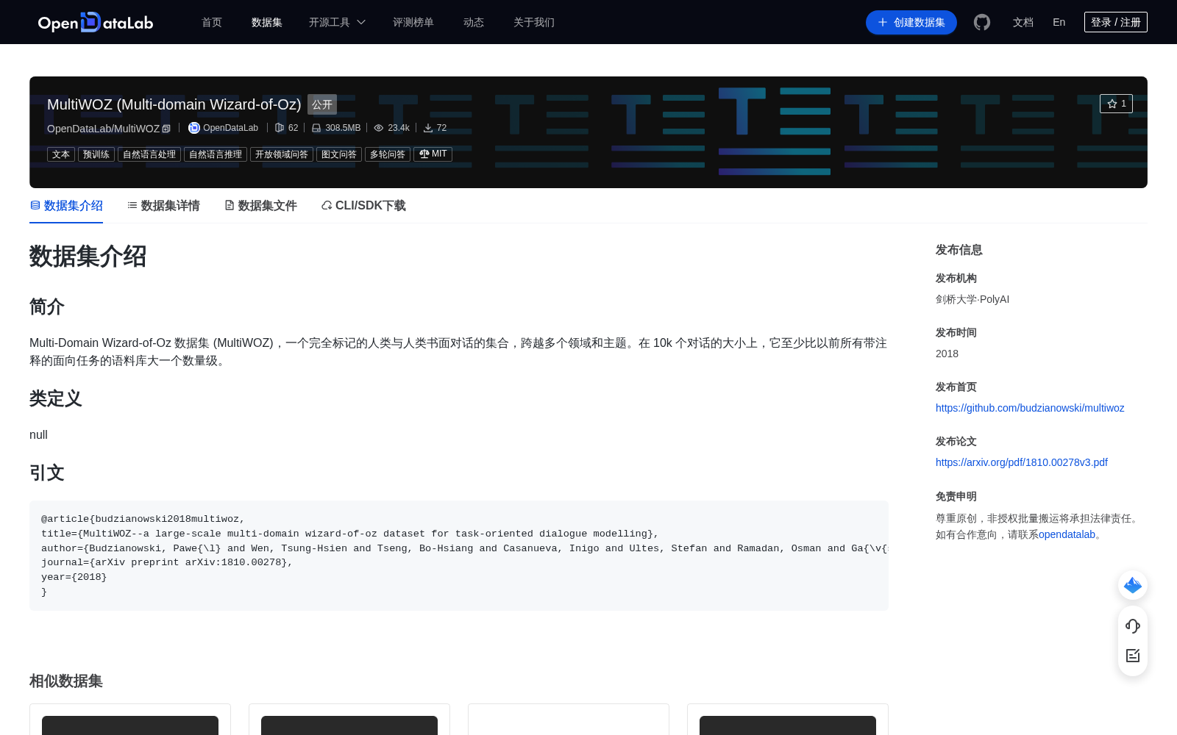Click the star icon to favorite dataset

1112,104
